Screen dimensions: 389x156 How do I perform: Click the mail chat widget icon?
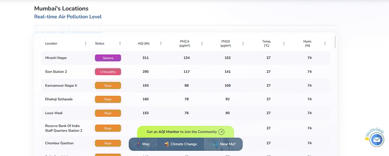(376, 140)
